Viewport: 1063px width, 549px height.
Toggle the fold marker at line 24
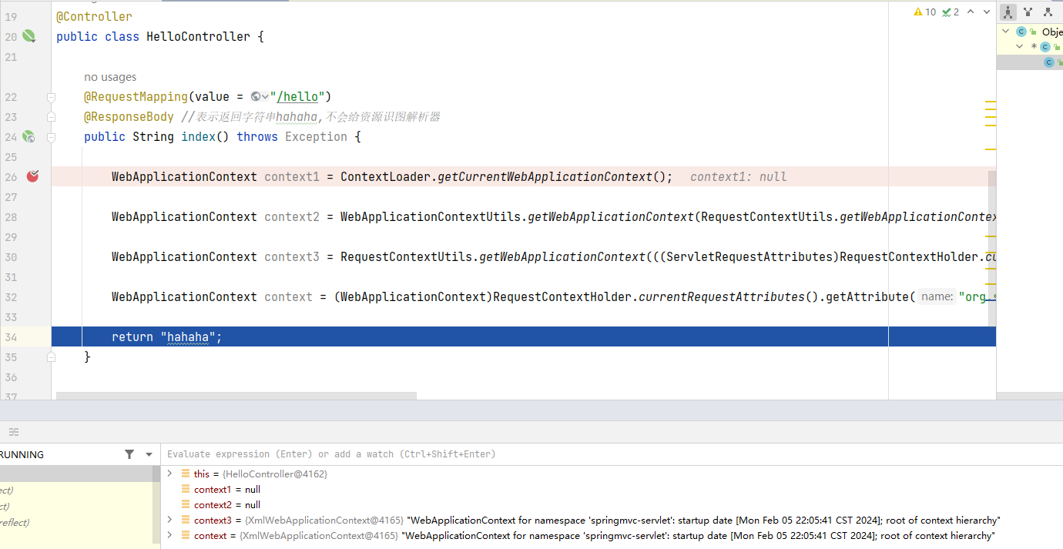coord(52,137)
